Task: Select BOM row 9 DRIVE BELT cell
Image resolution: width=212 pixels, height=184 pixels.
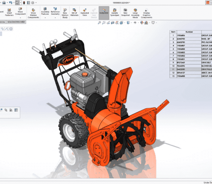Action: pyautogui.click(x=206, y=63)
